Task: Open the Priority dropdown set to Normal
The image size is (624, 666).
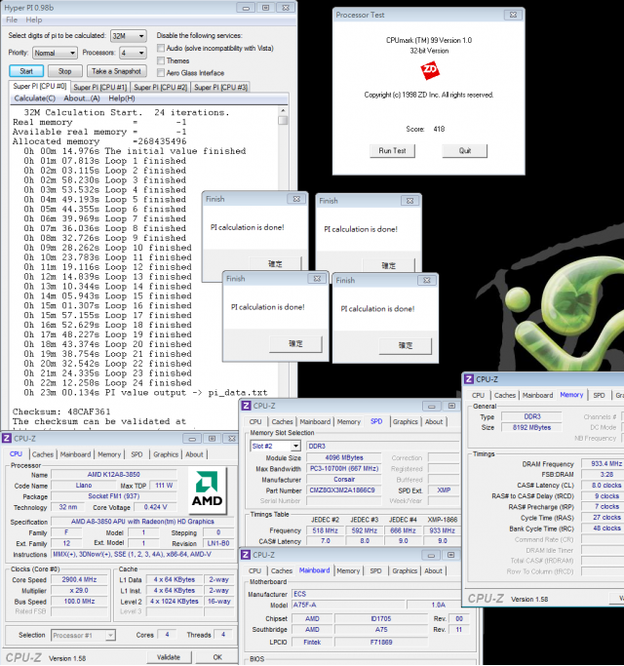Action: point(55,53)
